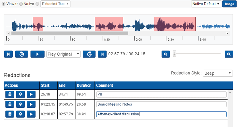This screenshot has height=127, width=237.
Task: Click the 02:57.79 / 06:24.15 time display
Action: [127, 54]
